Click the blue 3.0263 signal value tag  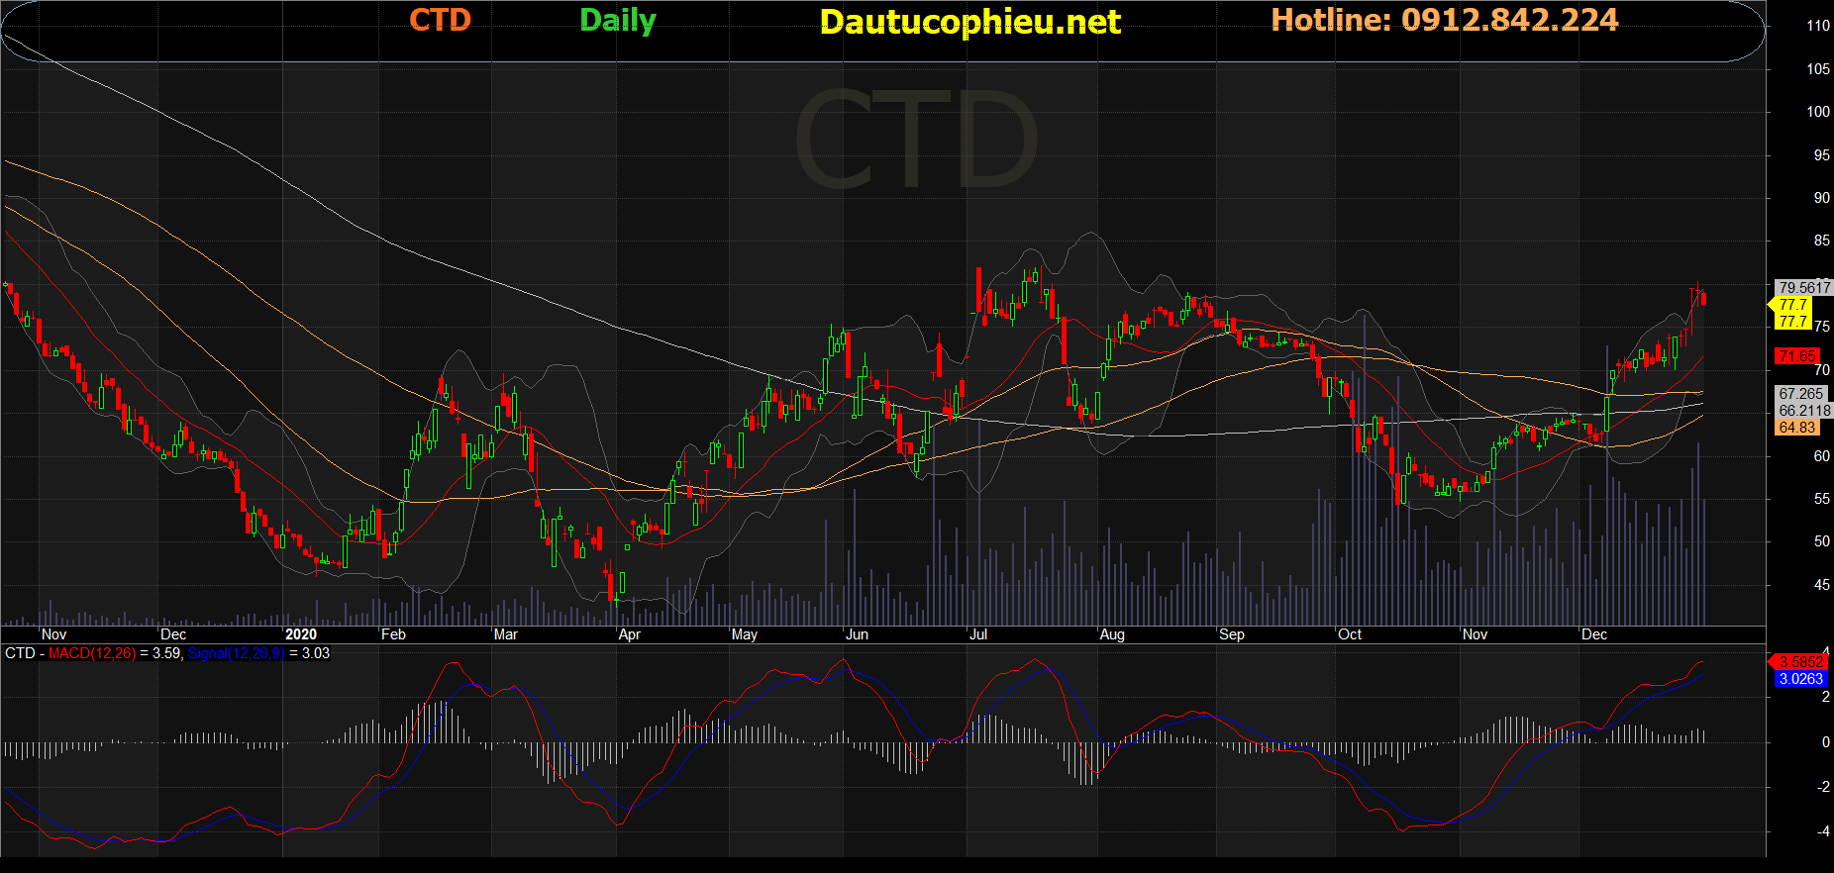pyautogui.click(x=1800, y=679)
